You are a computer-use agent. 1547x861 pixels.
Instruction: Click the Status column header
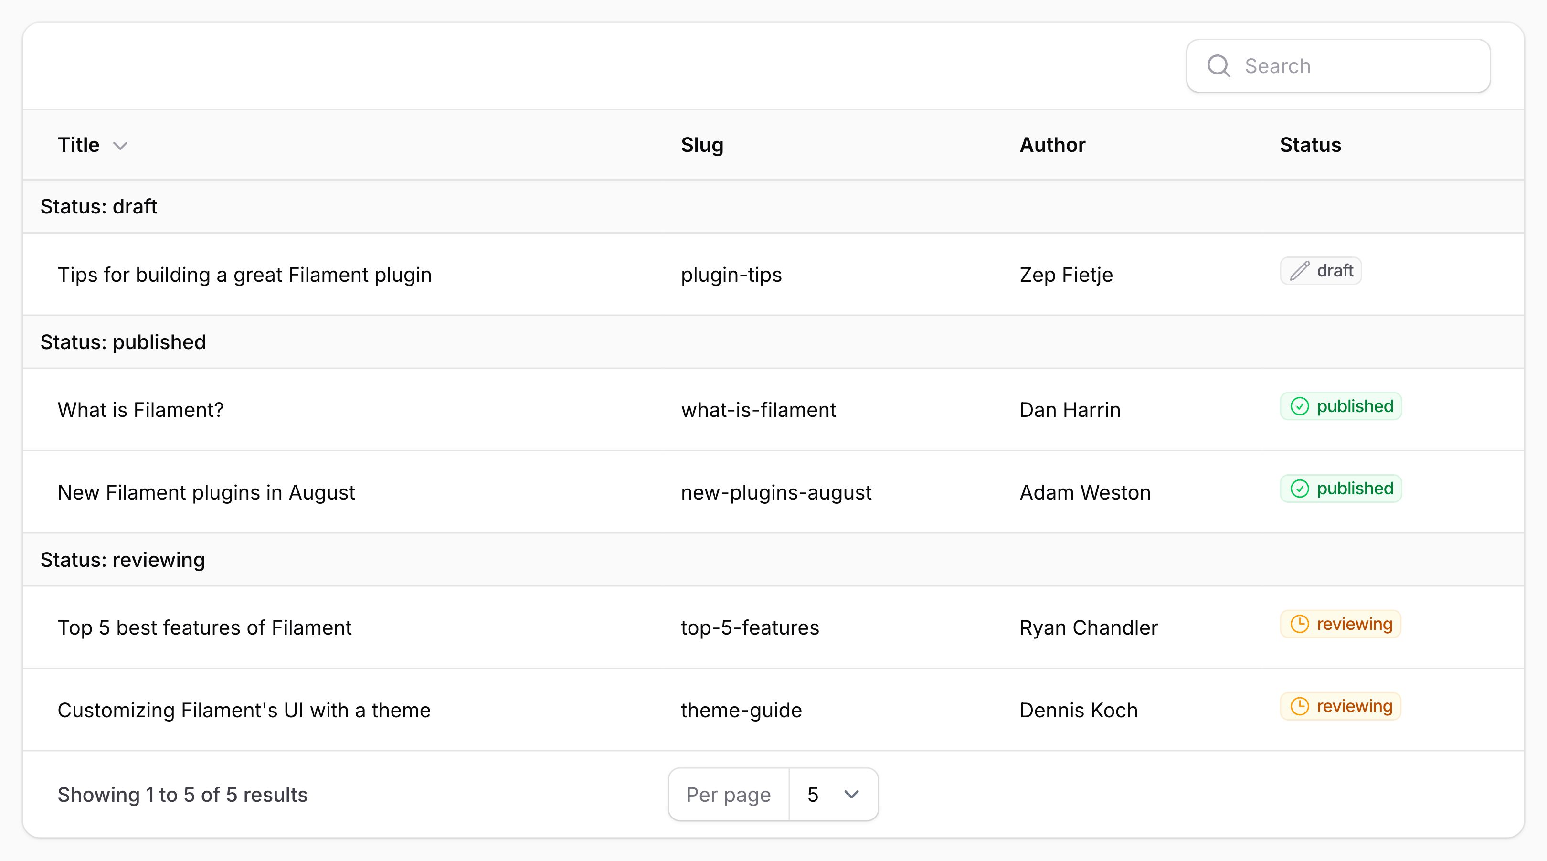pyautogui.click(x=1310, y=145)
